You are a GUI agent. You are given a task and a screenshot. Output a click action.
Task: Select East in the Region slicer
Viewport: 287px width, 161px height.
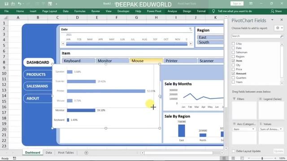pos(210,37)
